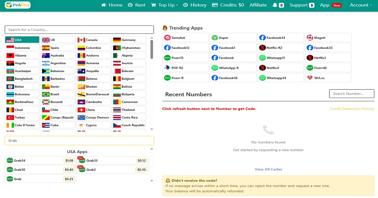Select the 5KA.ru trending app
Image resolution: width=378 pixels, height=198 pixels.
(x=328, y=78)
